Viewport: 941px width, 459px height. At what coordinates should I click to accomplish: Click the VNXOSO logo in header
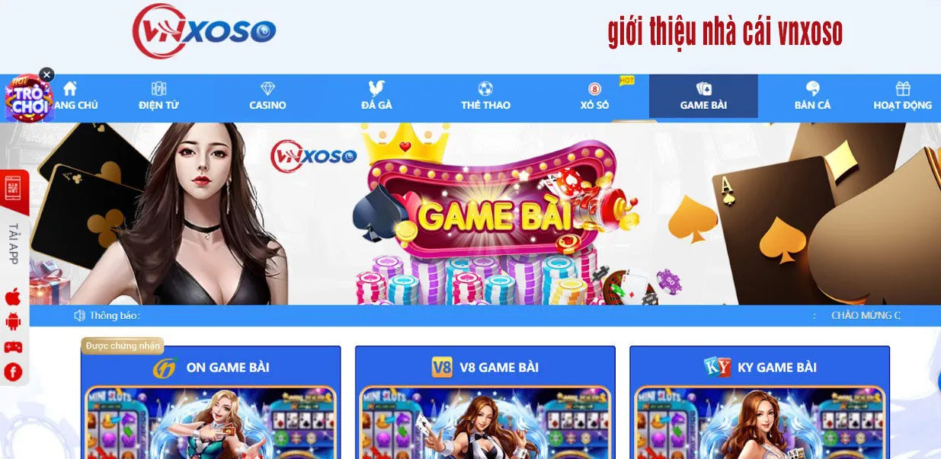203,31
